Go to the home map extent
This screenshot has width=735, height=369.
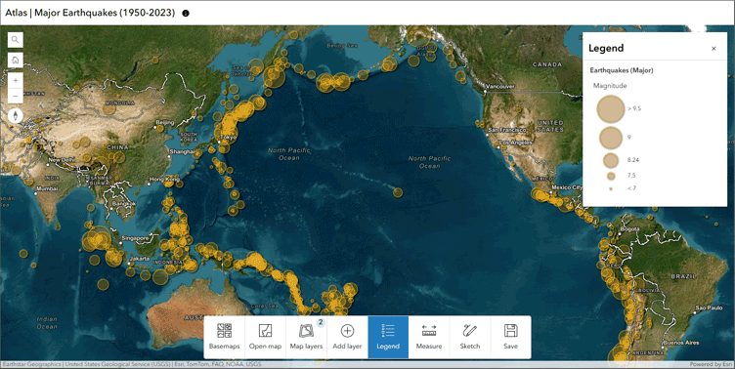[x=15, y=60]
